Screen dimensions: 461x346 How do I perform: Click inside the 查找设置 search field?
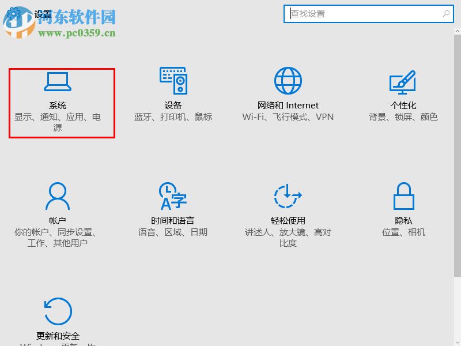coord(346,13)
